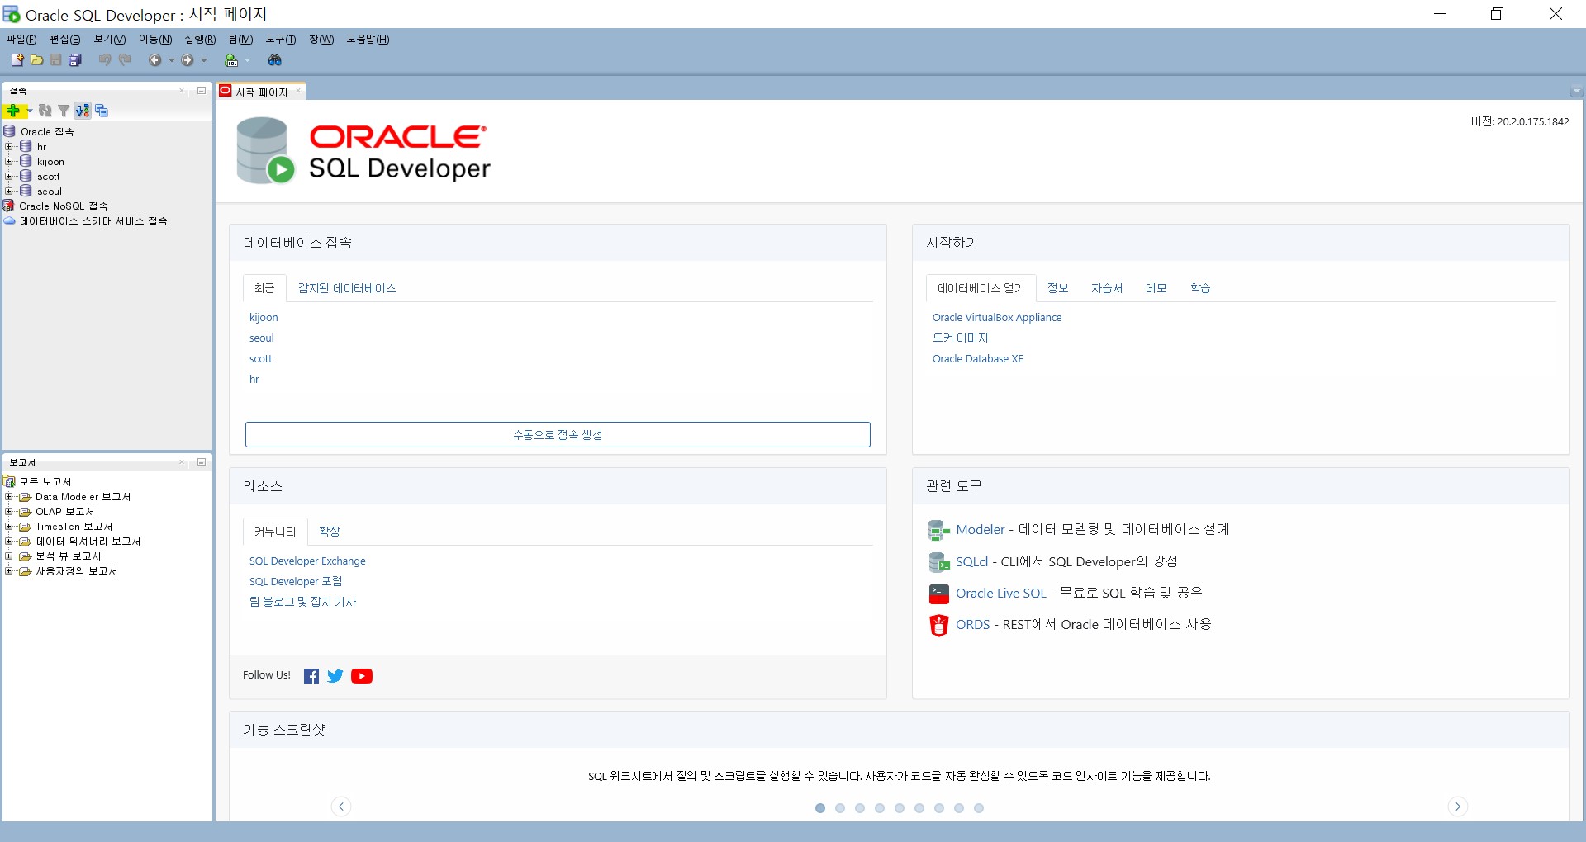Go to next feature screenshot arrow
1586x842 pixels.
tap(1458, 807)
